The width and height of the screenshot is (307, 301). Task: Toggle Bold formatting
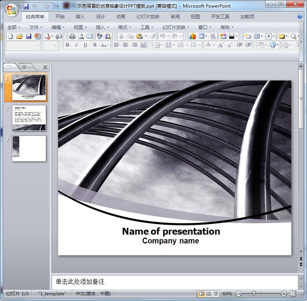click(67, 45)
